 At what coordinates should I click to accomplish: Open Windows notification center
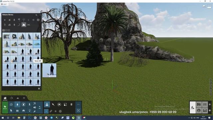[209, 118]
